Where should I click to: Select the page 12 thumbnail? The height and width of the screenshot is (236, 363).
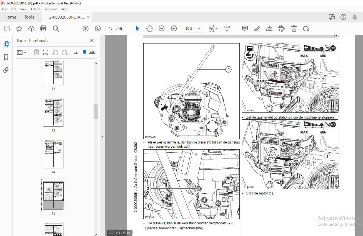click(x=53, y=73)
